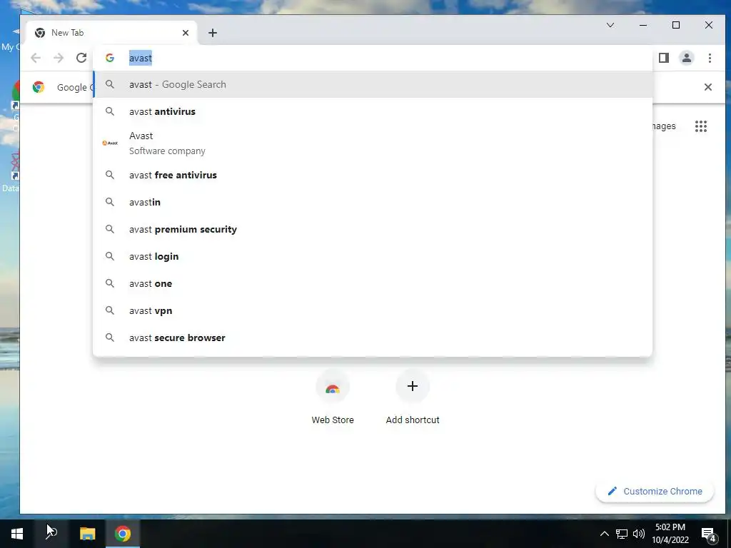Open the Chrome three-dot menu
The image size is (731, 548).
point(710,58)
